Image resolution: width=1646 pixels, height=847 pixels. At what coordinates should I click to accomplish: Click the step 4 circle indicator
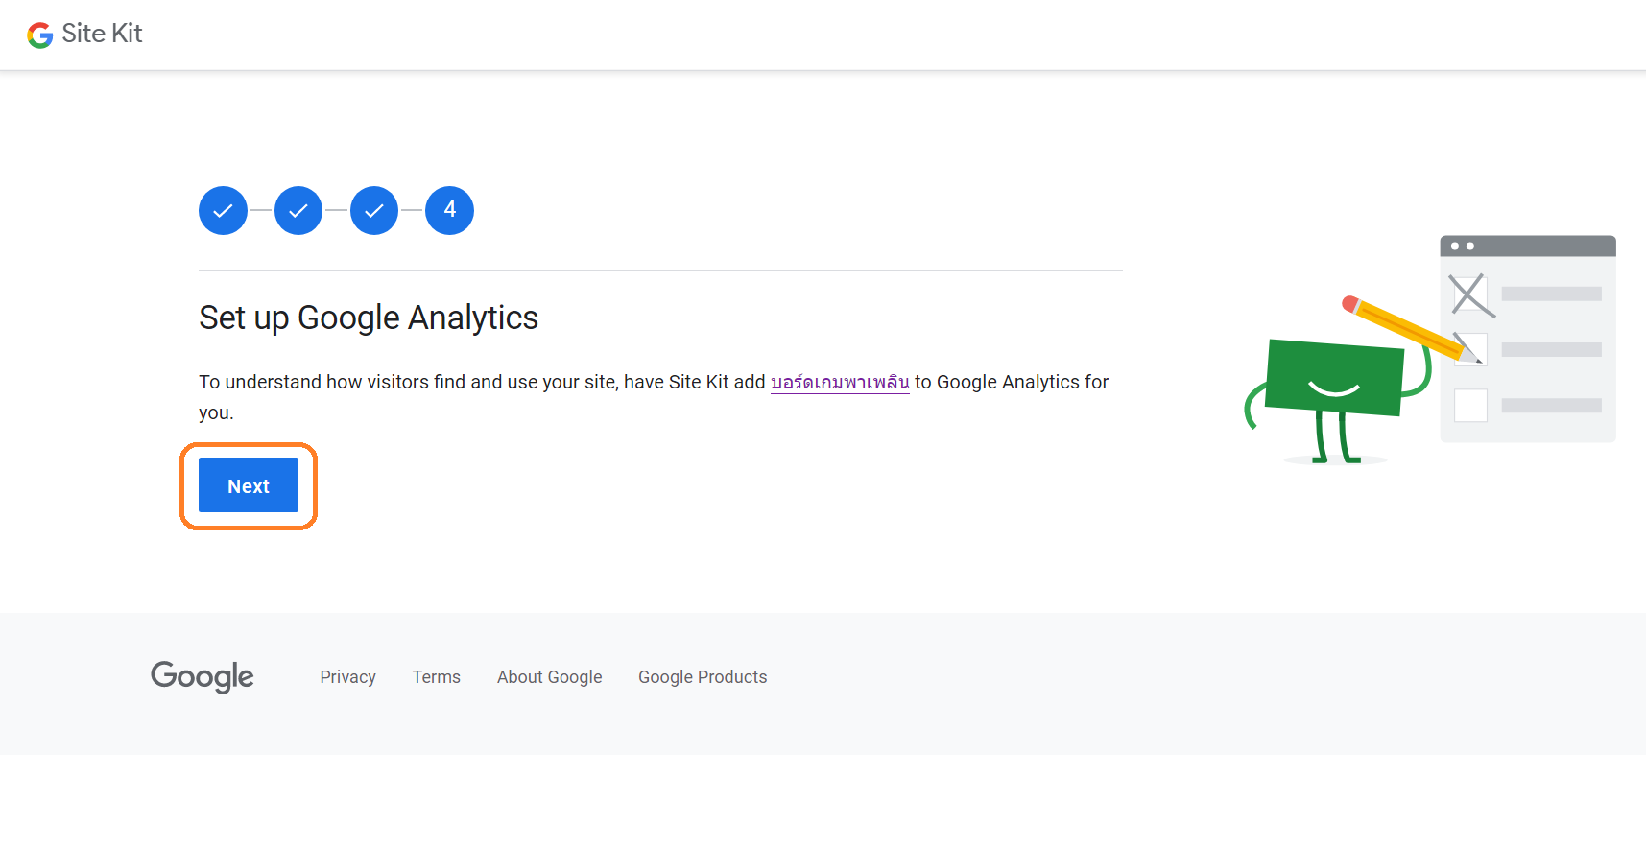[449, 210]
